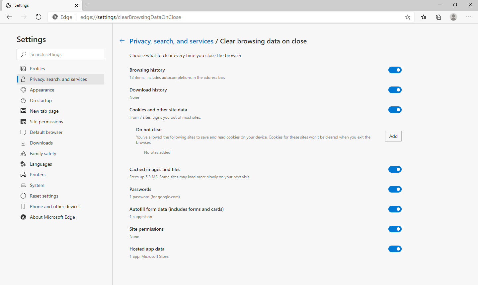Click the Printers icon in the sidebar

pyautogui.click(x=23, y=175)
